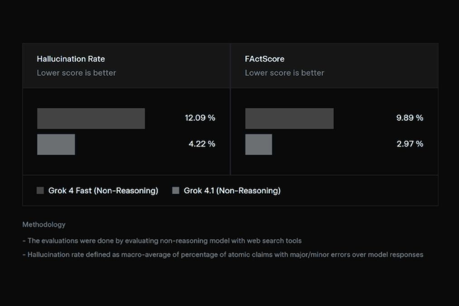Click the 2.97 % value label
Viewport: 459px width, 306px height.
410,144
